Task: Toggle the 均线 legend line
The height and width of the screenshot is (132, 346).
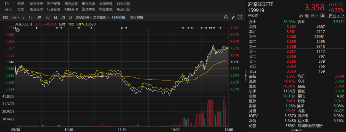Action: [x=70, y=24]
